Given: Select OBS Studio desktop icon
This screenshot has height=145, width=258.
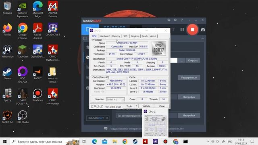Looking at the screenshot, I should pyautogui.click(x=23, y=117).
